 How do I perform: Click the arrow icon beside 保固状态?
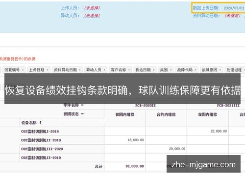83,114
